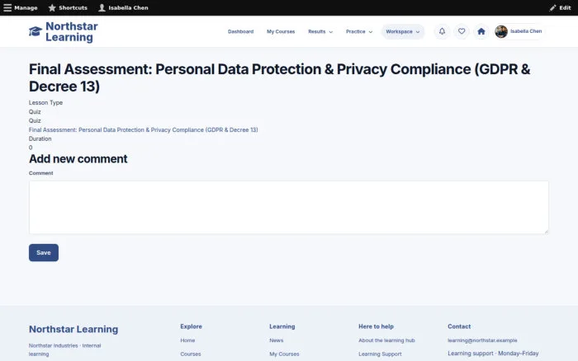The width and height of the screenshot is (578, 361).
Task: Click the Shortcuts star icon
Action: [x=52, y=7]
